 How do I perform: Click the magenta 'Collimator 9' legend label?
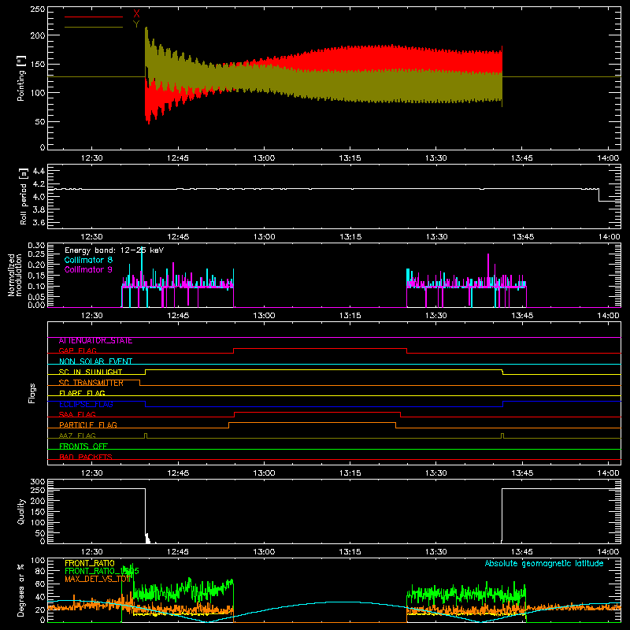pyautogui.click(x=88, y=269)
